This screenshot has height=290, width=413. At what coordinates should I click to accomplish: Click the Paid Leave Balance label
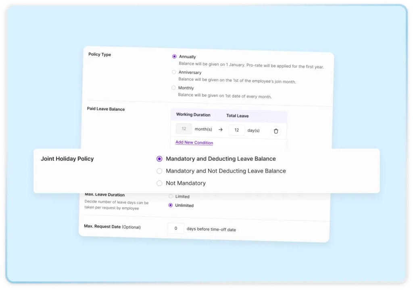[x=106, y=109]
